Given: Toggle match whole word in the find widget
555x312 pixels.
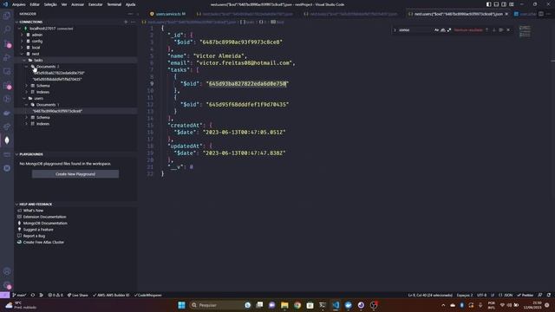Looking at the screenshot, I should pyautogui.click(x=443, y=30).
